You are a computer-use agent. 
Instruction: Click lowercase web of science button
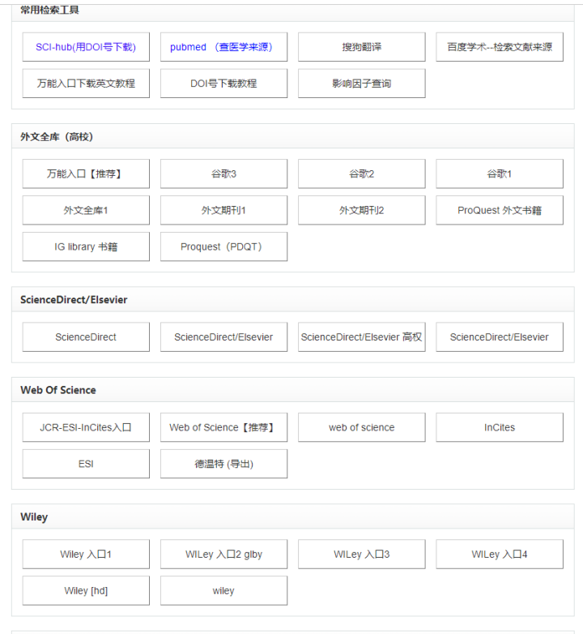[x=362, y=427]
